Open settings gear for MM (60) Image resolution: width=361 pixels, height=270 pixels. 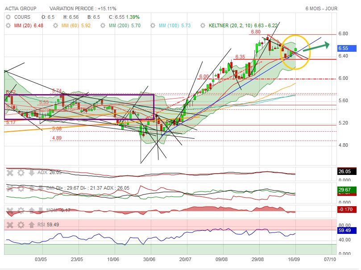[55, 25]
